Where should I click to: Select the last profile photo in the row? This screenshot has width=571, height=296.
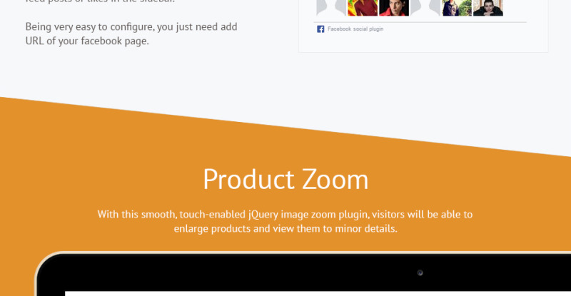(x=487, y=7)
